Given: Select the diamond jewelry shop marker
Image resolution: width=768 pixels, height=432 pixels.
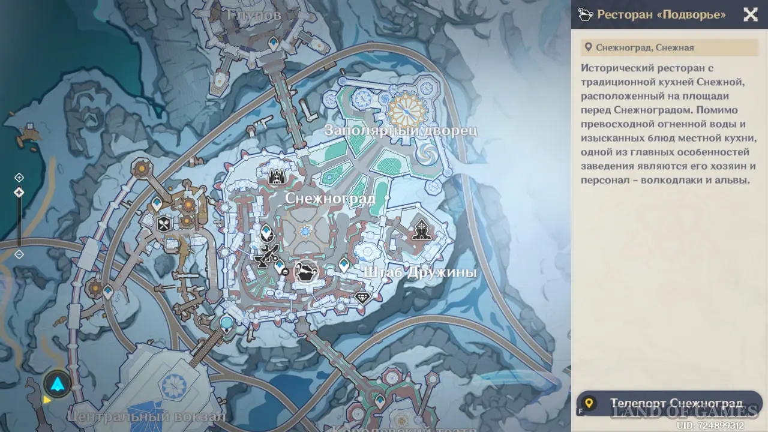Looking at the screenshot, I should pos(362,298).
